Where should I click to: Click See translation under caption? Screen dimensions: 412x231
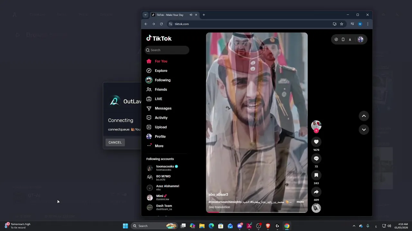click(219, 207)
